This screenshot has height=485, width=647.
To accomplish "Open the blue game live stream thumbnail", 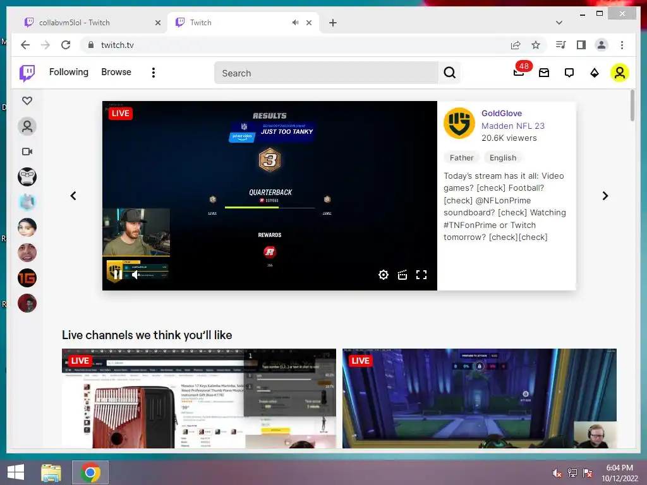I will (x=480, y=398).
